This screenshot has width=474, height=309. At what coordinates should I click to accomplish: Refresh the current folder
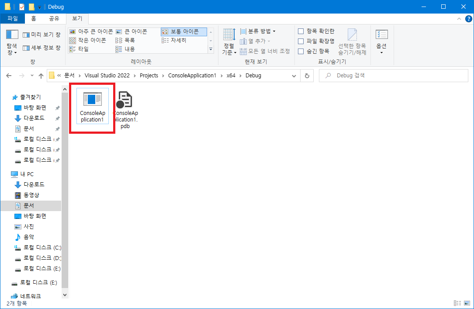(307, 76)
